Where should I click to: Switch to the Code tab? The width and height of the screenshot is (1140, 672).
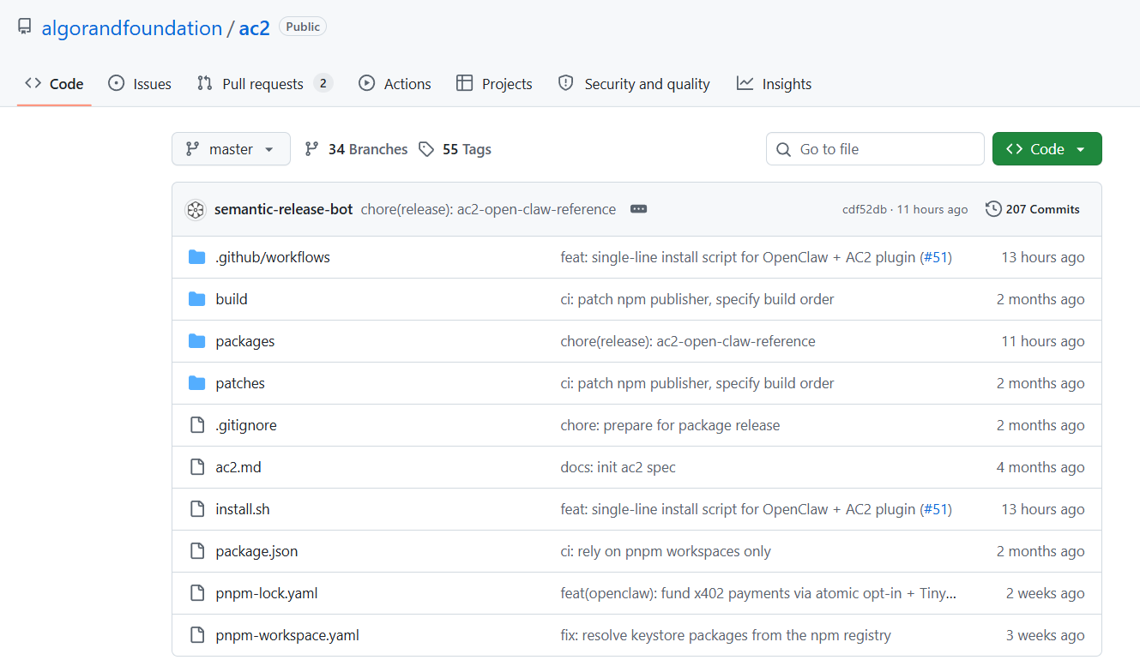coord(54,84)
